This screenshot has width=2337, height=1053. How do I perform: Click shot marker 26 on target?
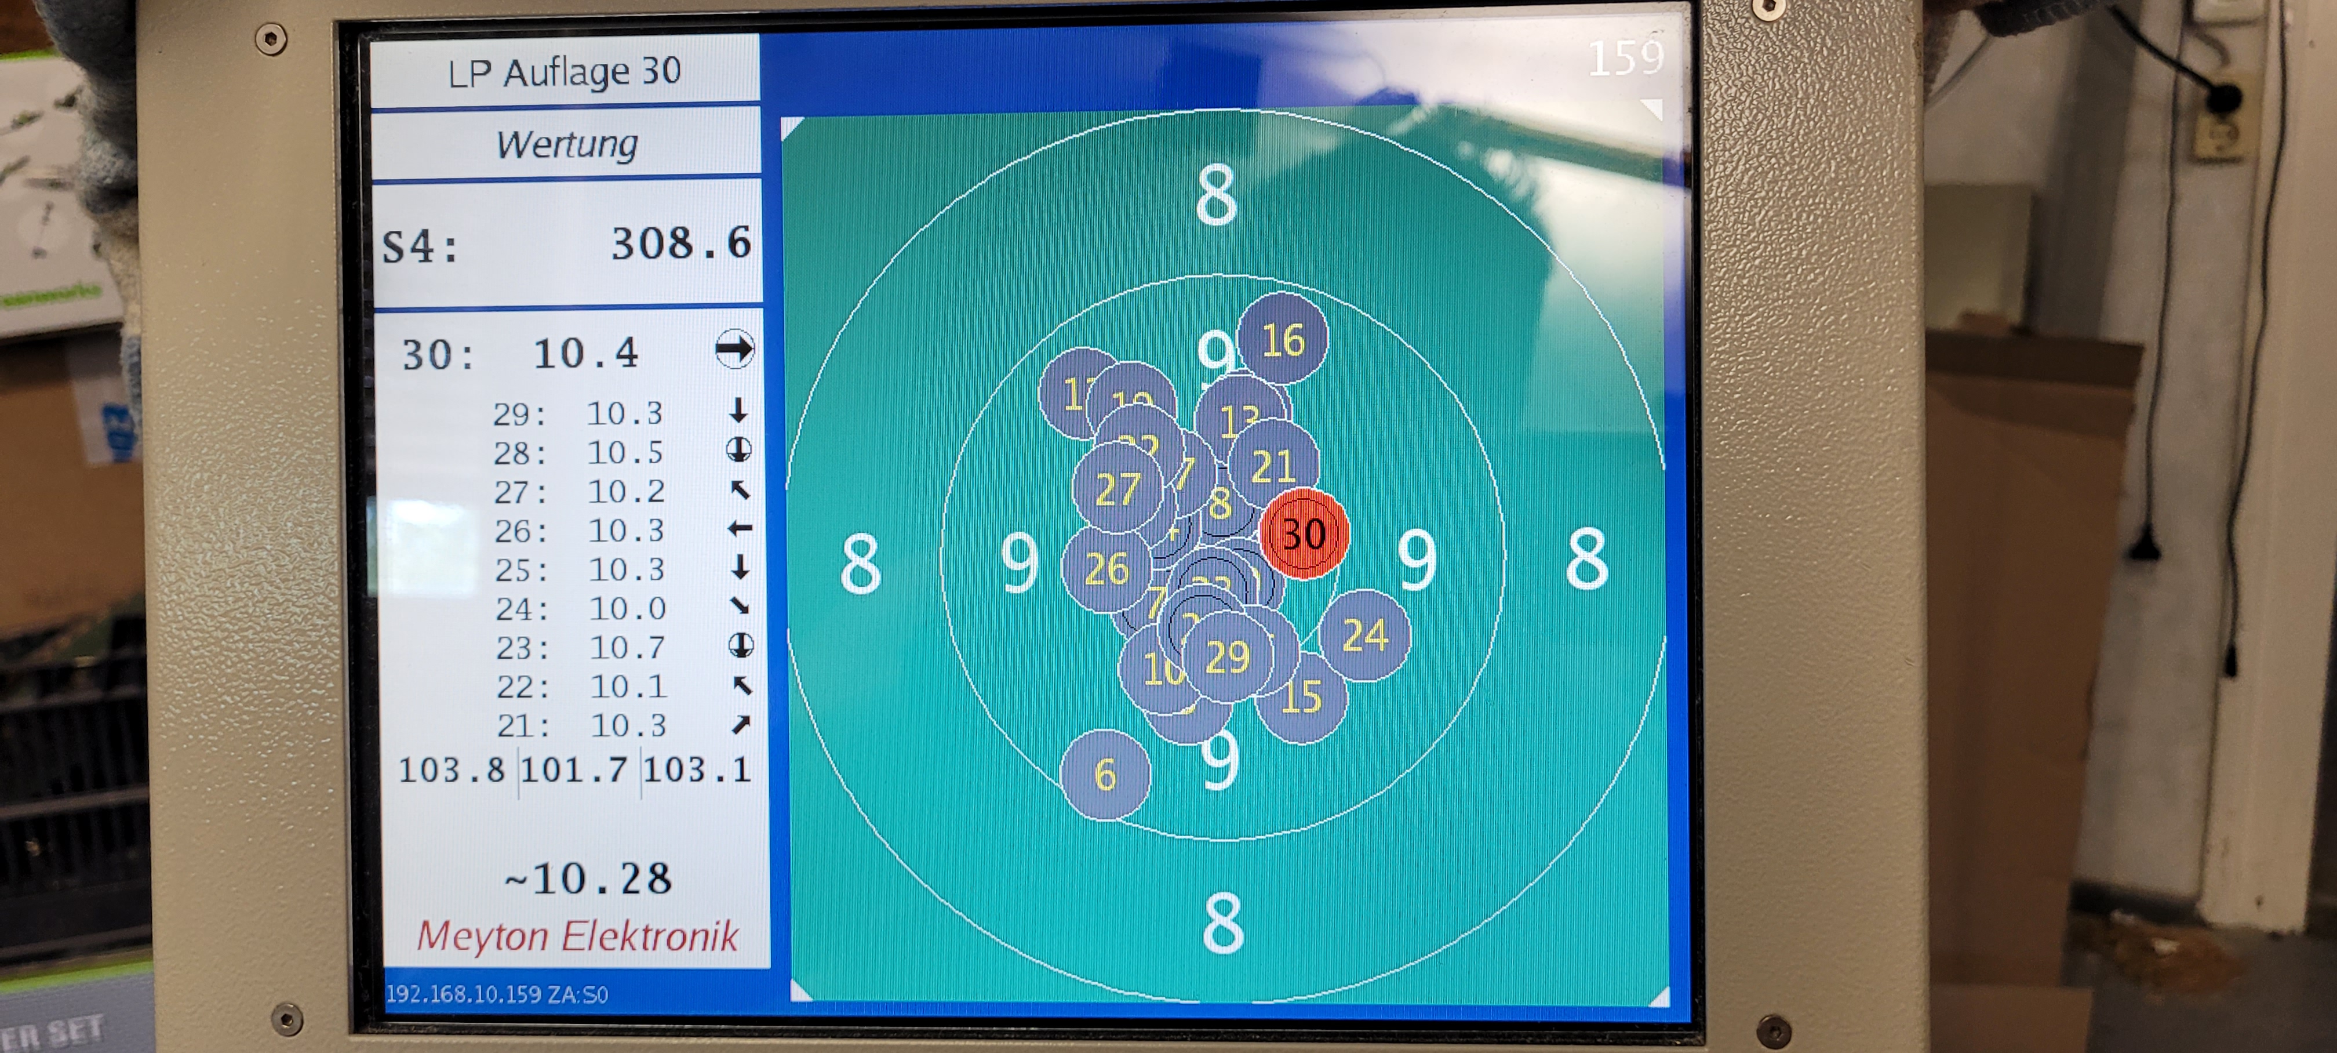[1106, 569]
